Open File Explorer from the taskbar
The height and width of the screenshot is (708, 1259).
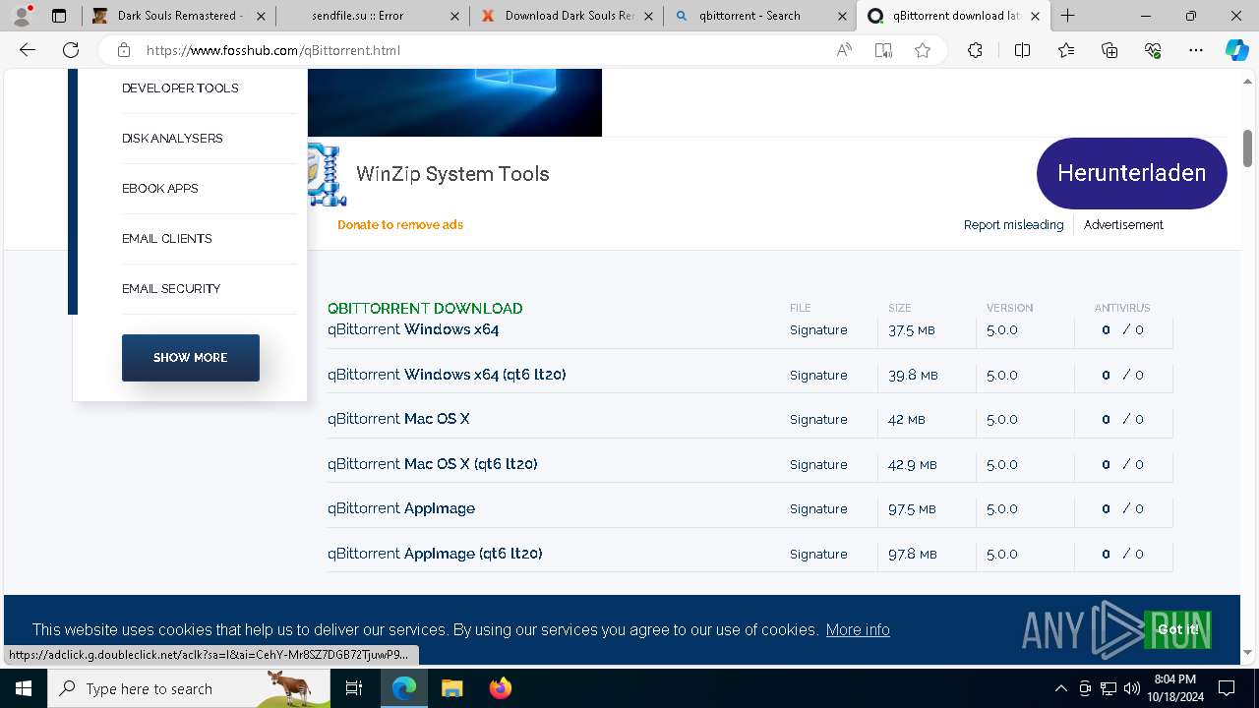451,688
